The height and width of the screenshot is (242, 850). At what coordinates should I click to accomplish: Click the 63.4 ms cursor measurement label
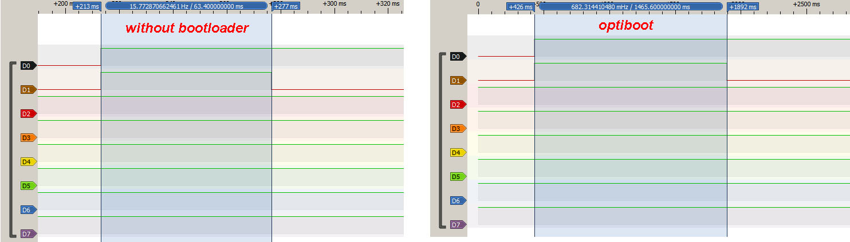[186, 6]
